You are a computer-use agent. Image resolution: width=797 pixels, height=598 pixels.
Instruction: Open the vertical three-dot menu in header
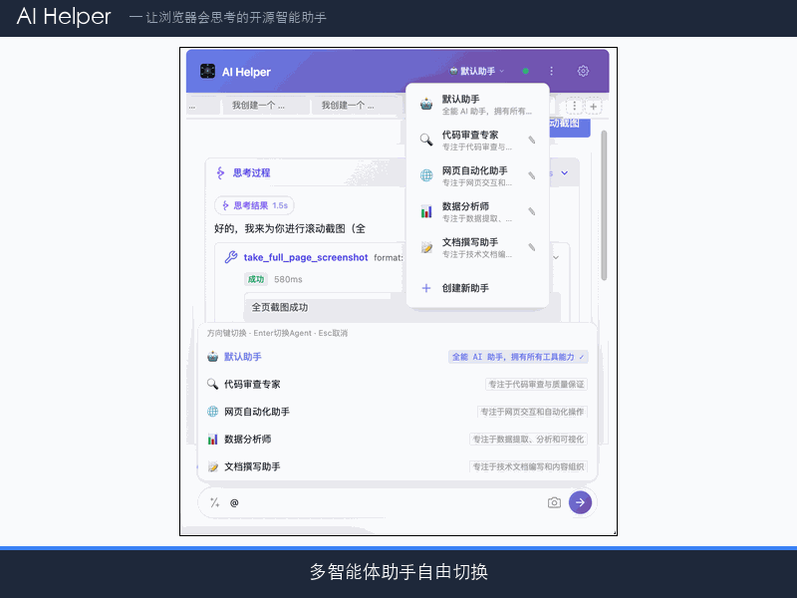coord(552,71)
